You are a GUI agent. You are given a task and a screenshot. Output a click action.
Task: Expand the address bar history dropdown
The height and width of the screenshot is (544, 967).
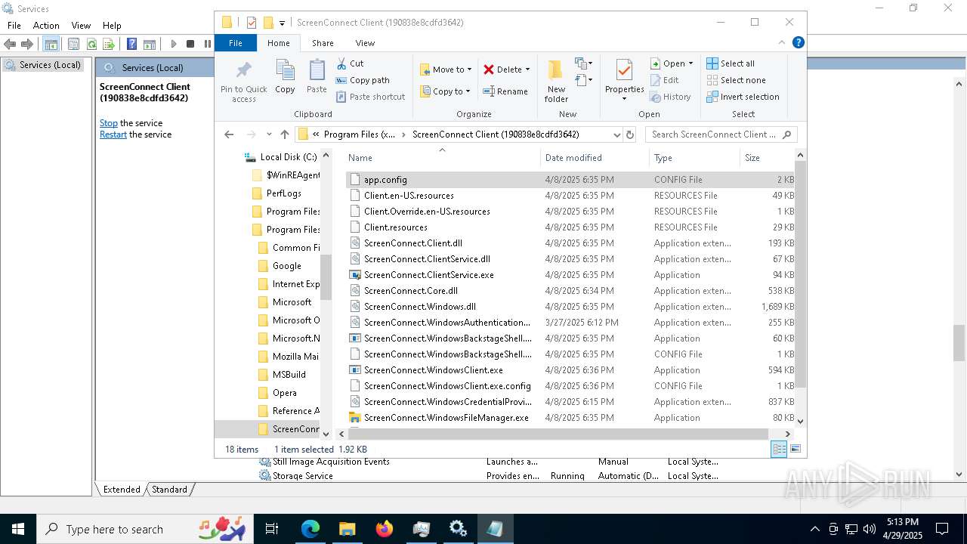[616, 134]
